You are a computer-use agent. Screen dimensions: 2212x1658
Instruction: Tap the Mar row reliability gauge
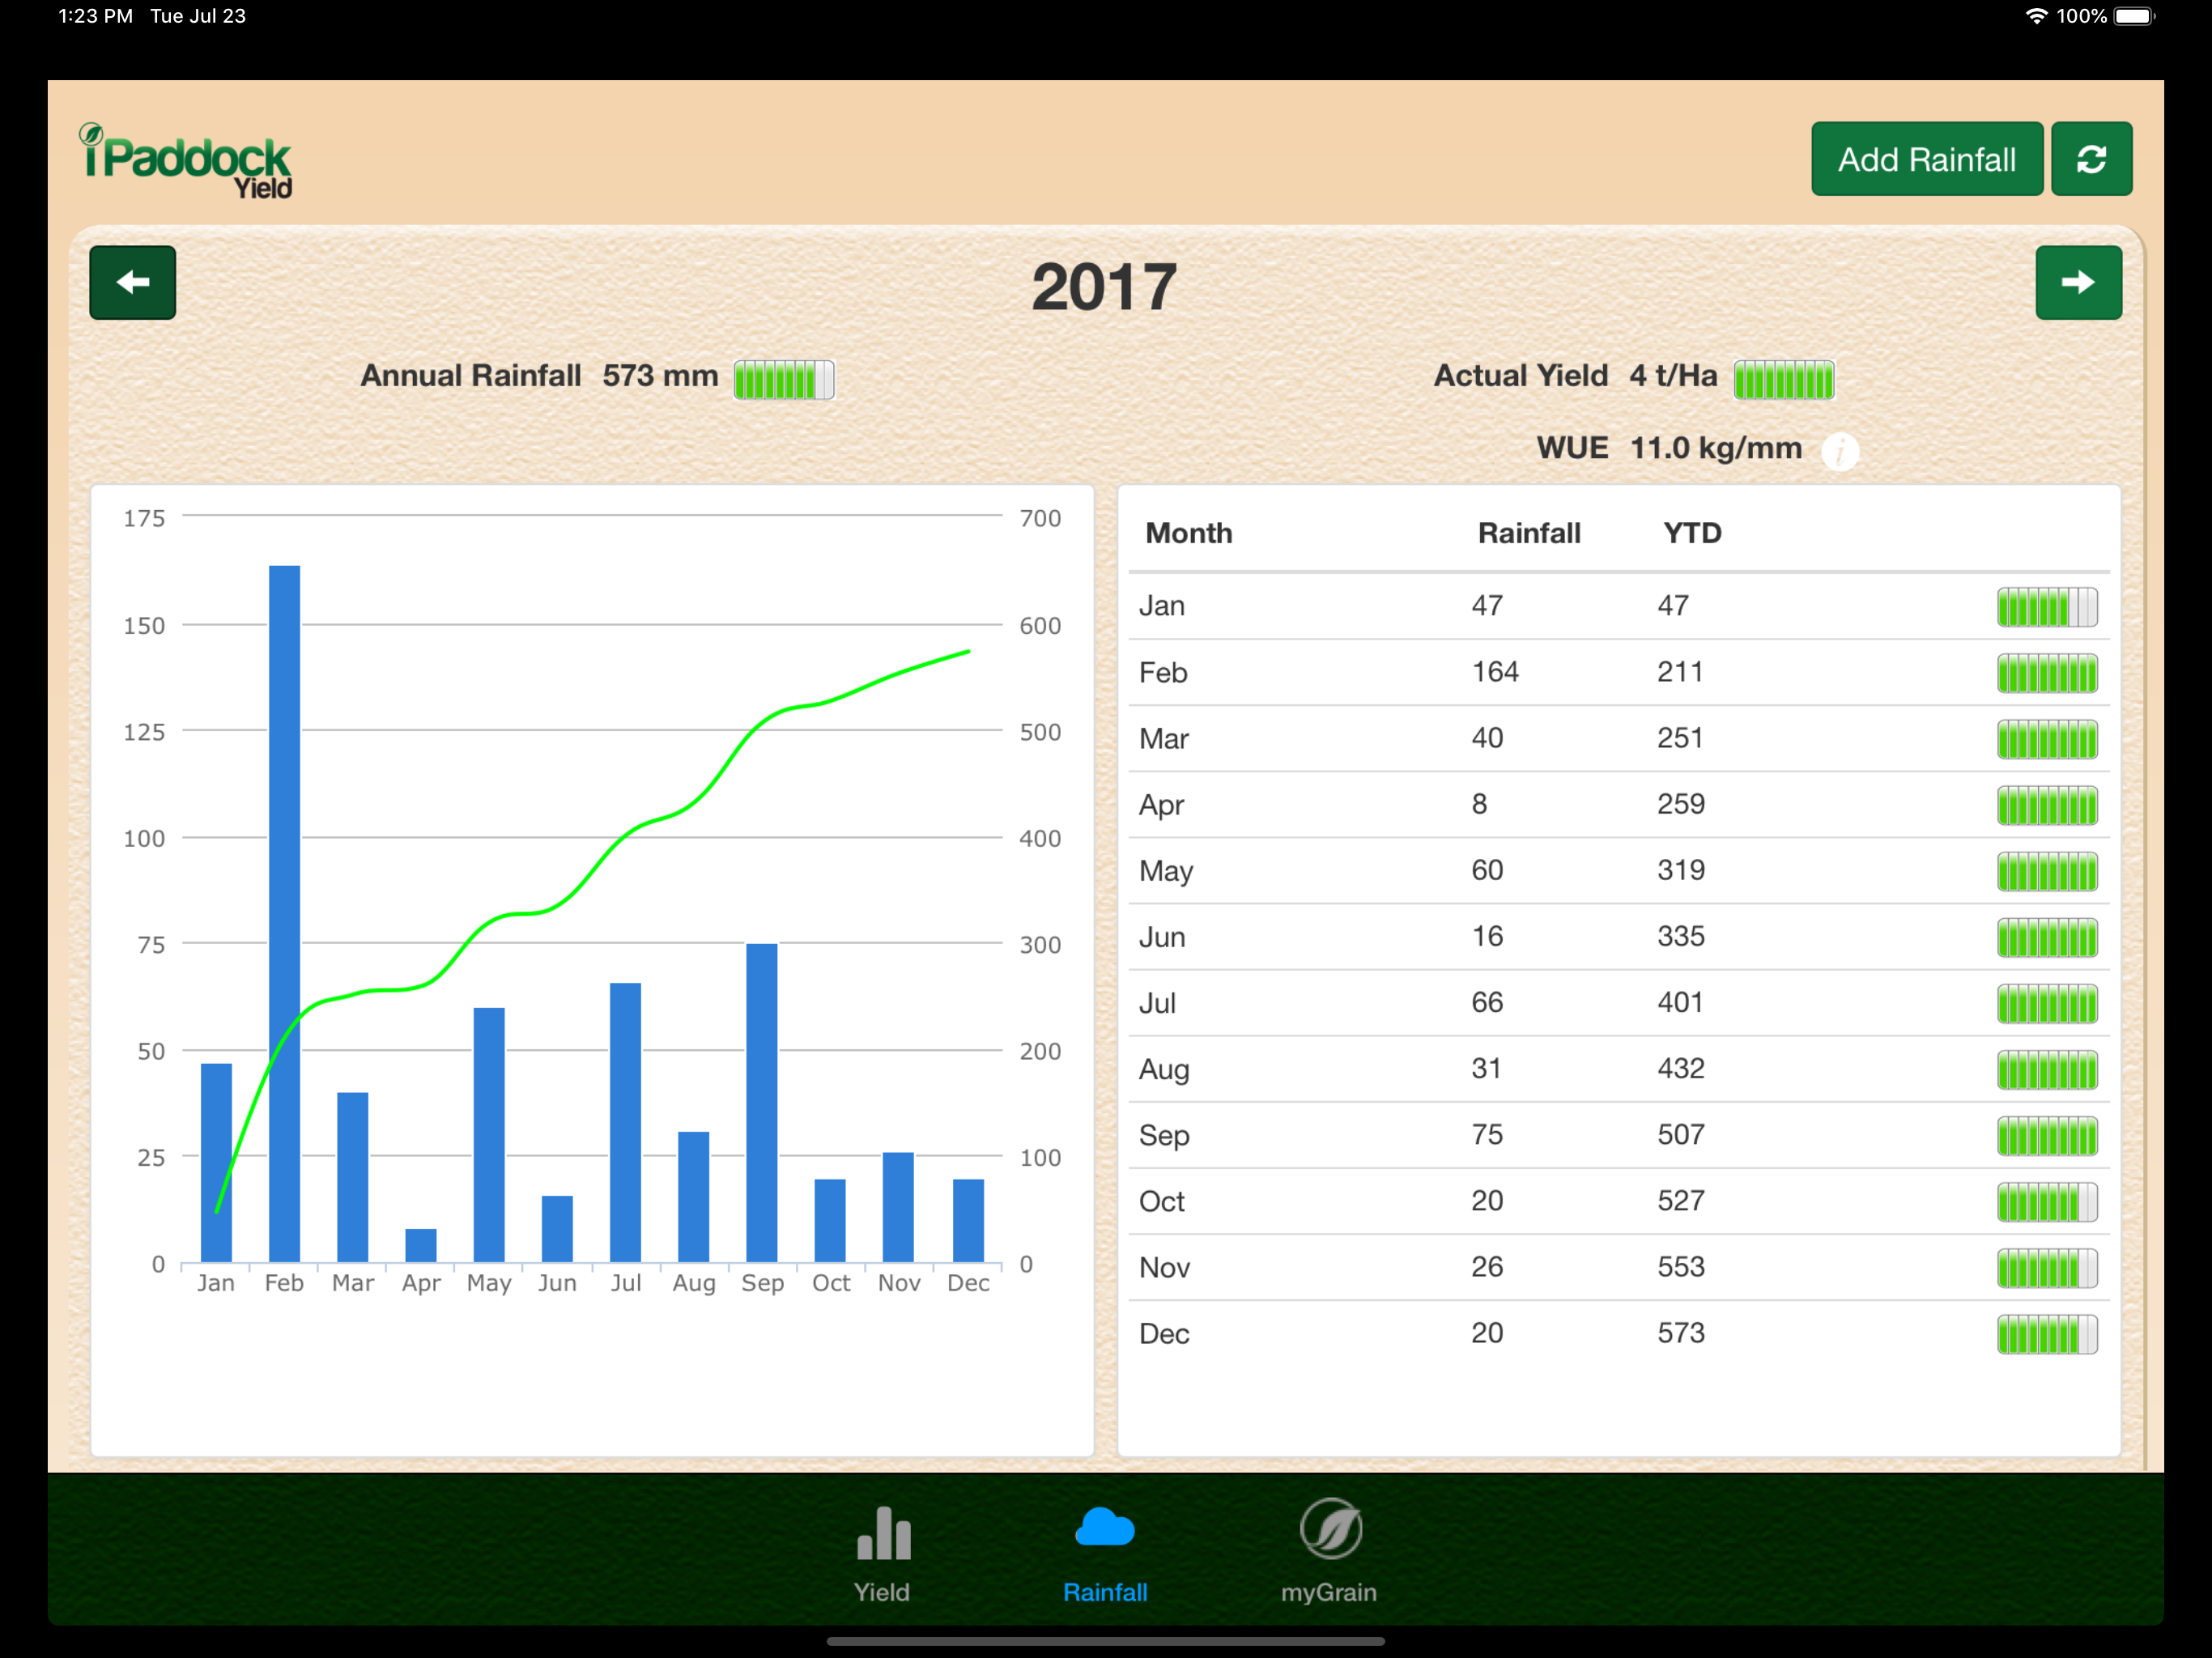tap(2047, 739)
